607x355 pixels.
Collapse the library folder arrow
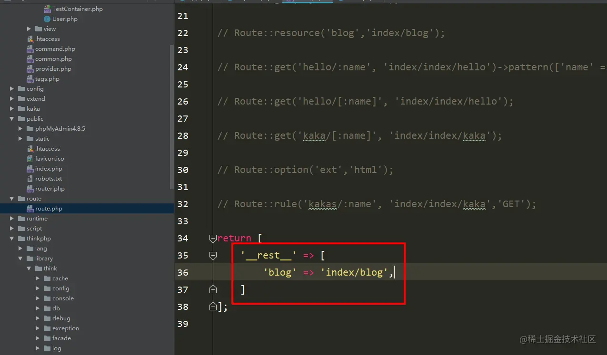tap(20, 259)
